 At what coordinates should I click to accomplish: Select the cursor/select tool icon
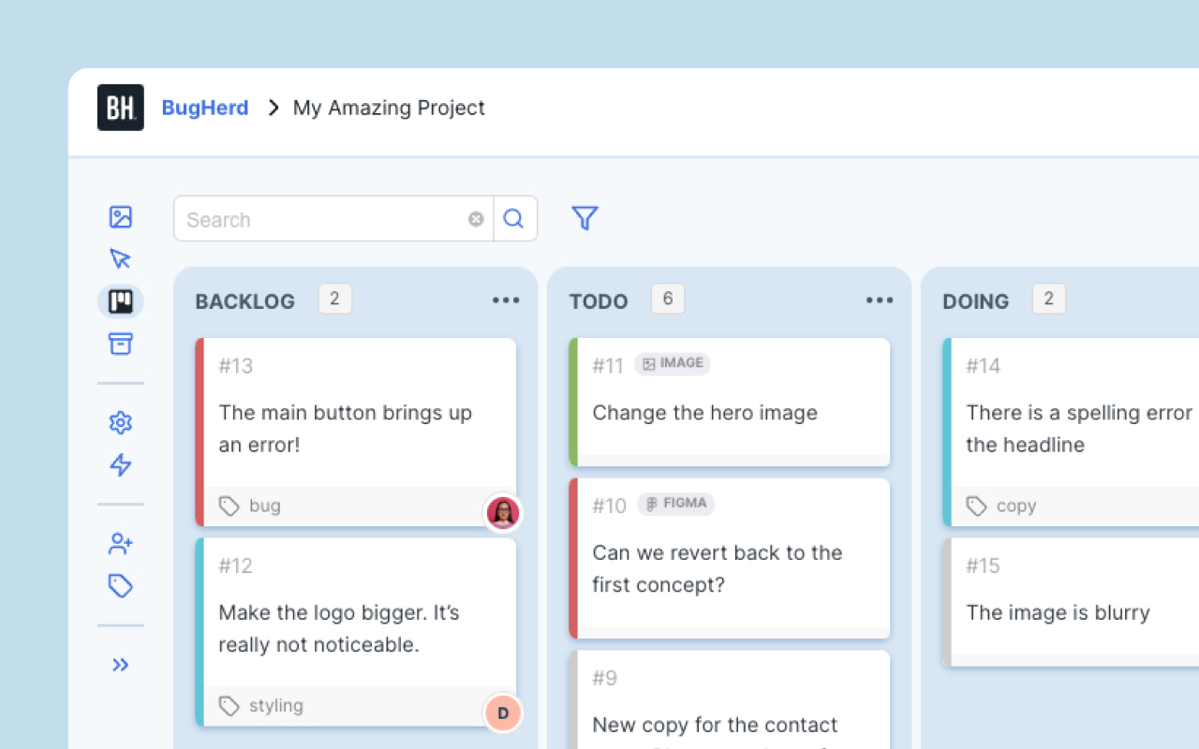coord(121,258)
